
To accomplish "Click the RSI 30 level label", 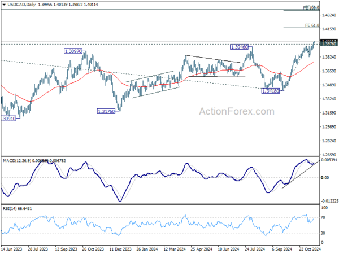I will tap(323, 233).
